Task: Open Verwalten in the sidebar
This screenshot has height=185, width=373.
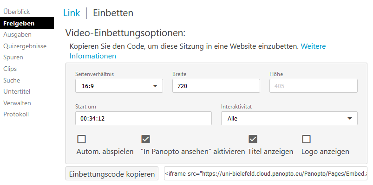Action: pos(17,103)
